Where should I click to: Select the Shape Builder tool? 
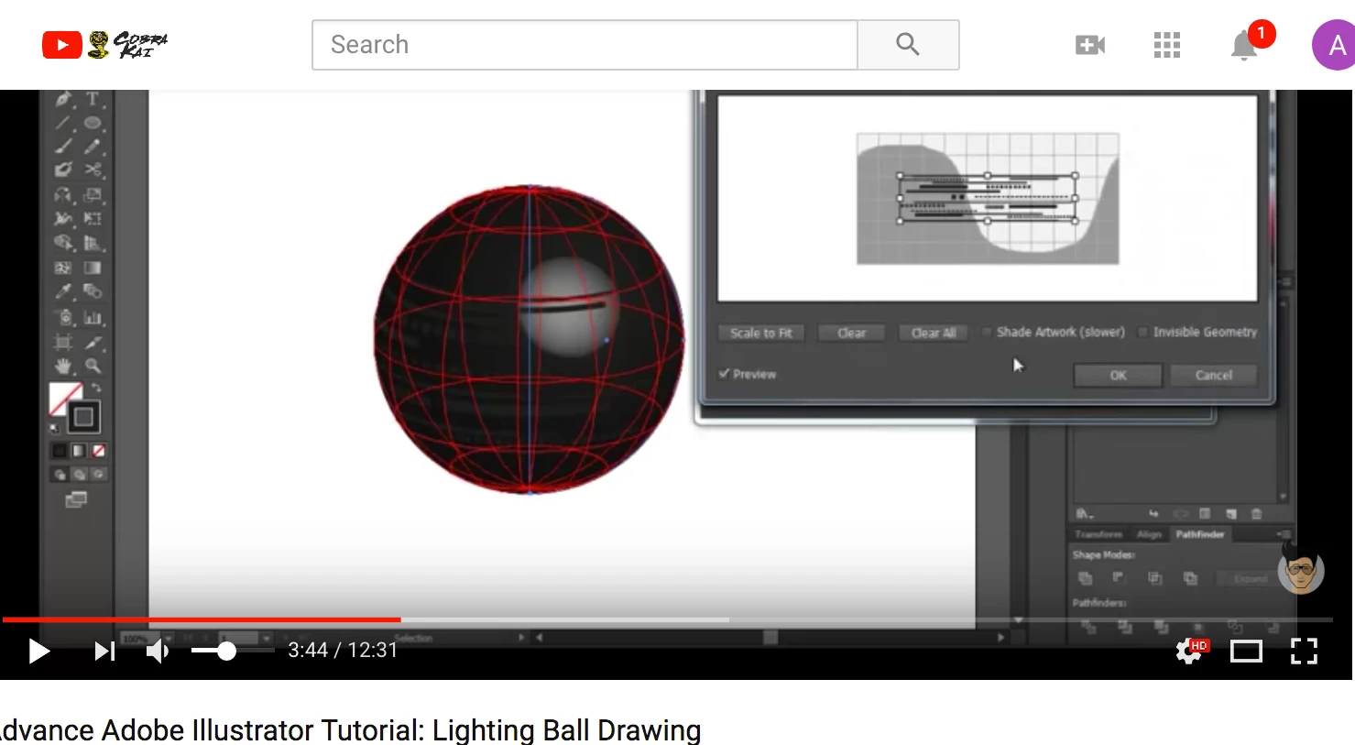click(63, 243)
